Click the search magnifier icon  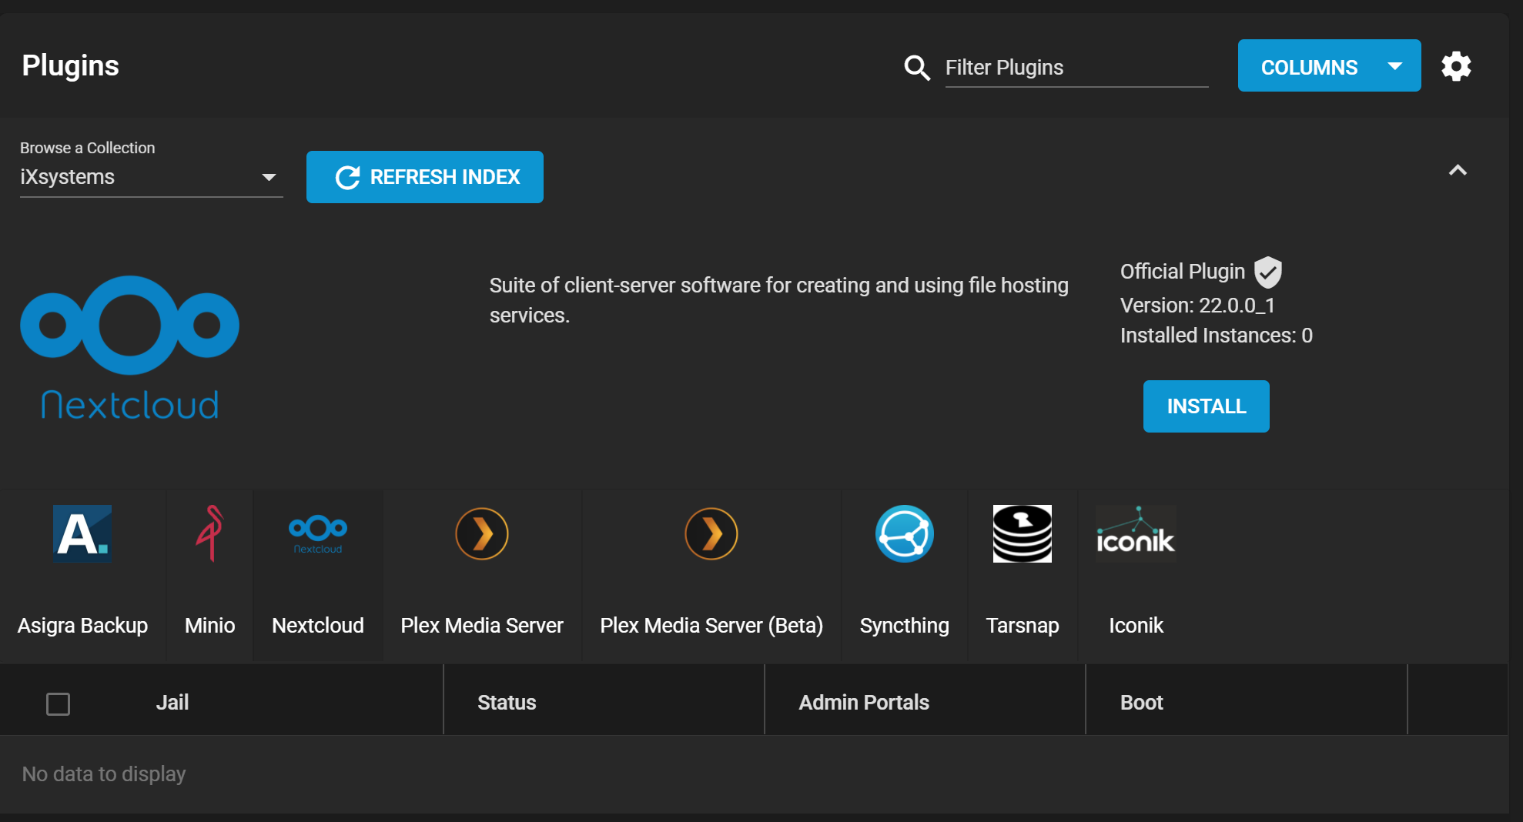pos(916,68)
